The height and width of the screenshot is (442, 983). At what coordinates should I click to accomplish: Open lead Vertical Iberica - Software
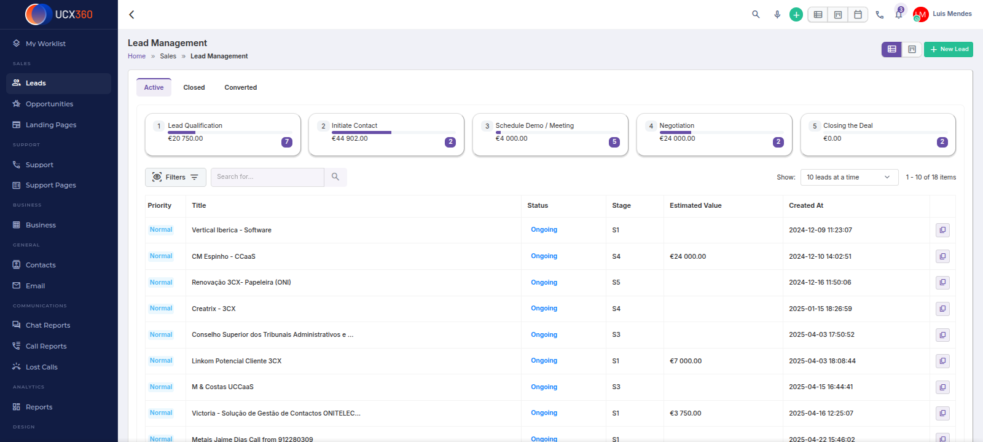click(x=232, y=230)
